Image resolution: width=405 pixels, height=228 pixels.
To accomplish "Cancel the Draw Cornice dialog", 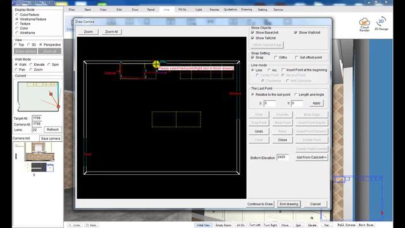I will (x=315, y=204).
